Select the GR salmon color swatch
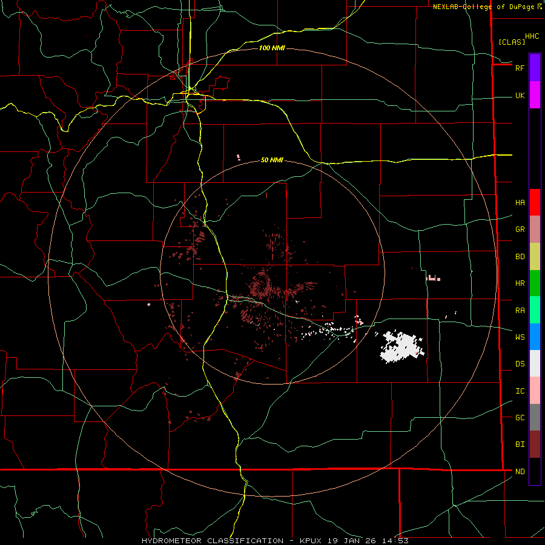 [x=535, y=230]
